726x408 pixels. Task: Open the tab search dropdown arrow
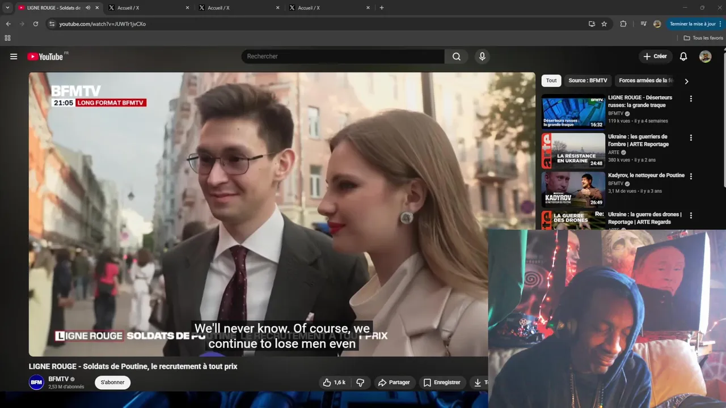click(x=7, y=8)
